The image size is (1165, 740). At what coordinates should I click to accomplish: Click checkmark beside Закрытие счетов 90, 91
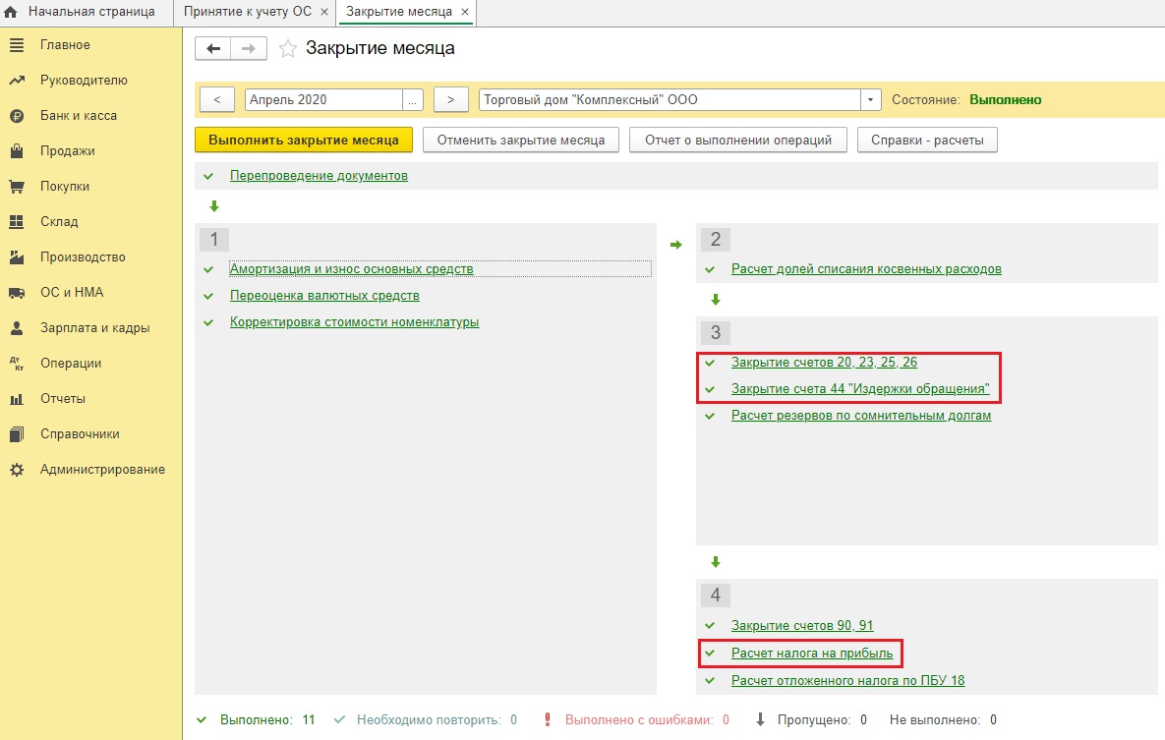pos(710,626)
